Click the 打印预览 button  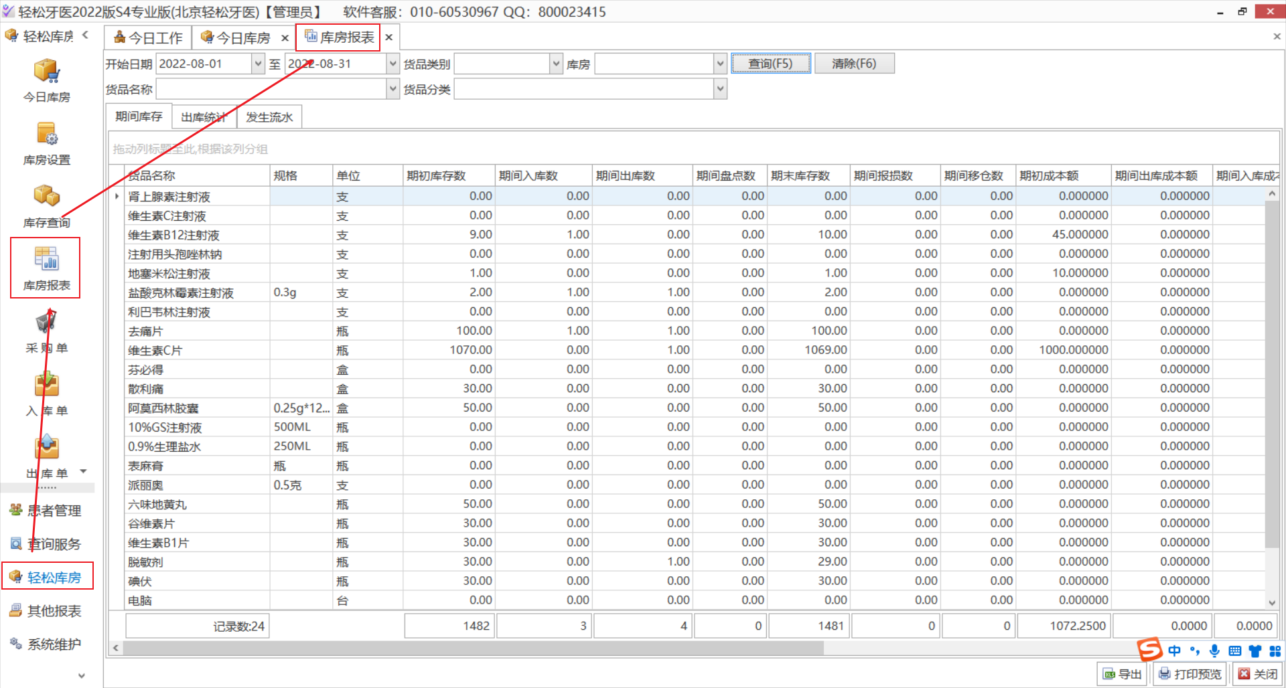click(1190, 674)
